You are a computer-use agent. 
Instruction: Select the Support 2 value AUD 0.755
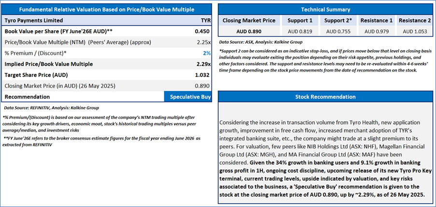pos(338,31)
